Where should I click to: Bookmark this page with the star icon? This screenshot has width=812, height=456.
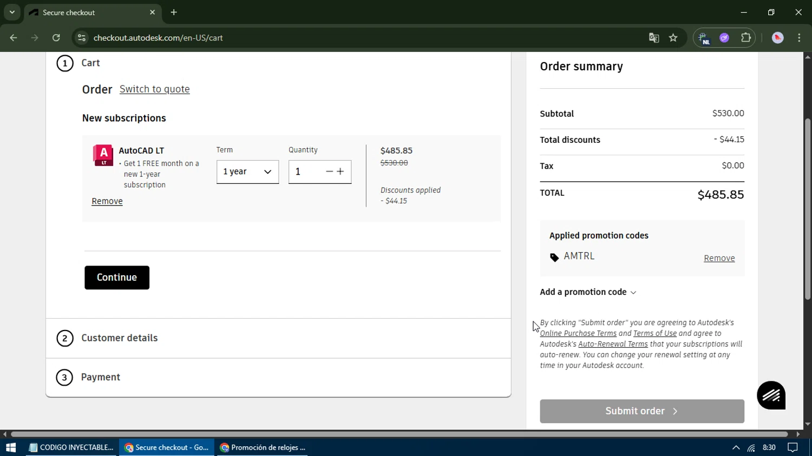click(x=673, y=38)
